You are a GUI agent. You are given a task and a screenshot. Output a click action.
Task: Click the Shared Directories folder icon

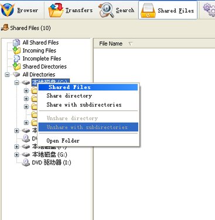coord(16,66)
